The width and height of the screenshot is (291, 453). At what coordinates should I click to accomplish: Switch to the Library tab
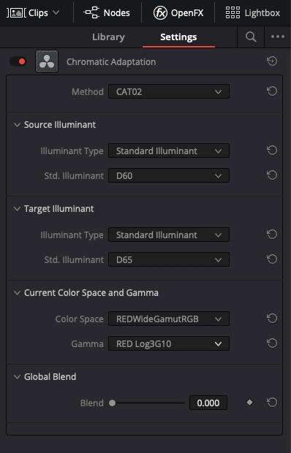pyautogui.click(x=108, y=37)
